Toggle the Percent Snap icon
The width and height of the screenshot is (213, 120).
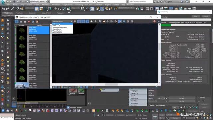(106, 9)
